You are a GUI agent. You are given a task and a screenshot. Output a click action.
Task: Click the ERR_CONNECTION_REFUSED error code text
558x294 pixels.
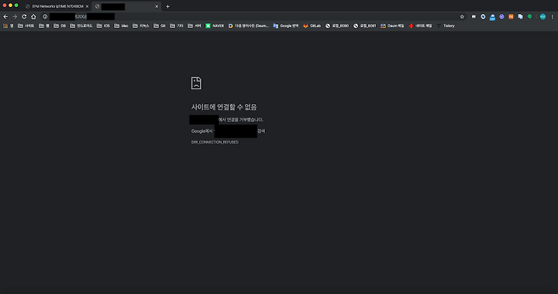[215, 142]
